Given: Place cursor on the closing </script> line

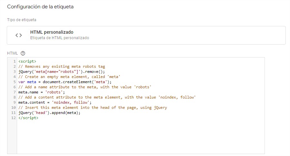Looking at the screenshot, I should (x=28, y=118).
